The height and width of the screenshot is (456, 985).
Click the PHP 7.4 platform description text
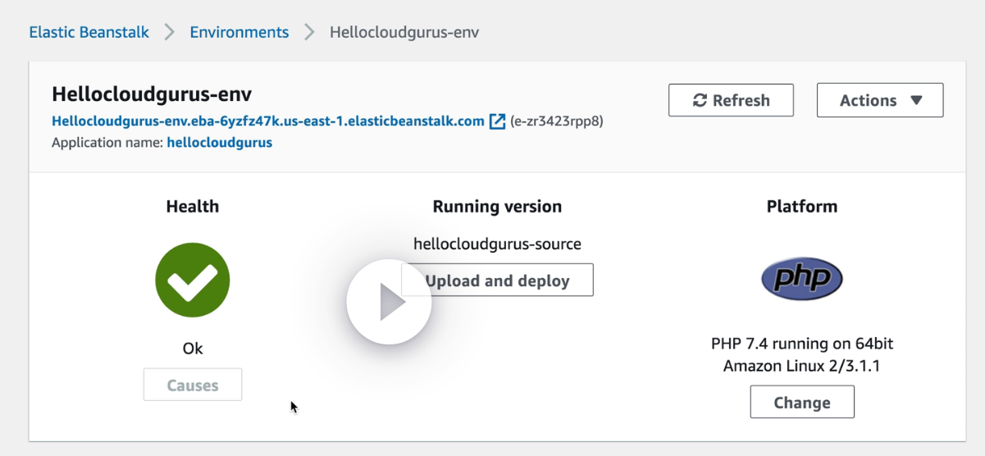coord(801,354)
